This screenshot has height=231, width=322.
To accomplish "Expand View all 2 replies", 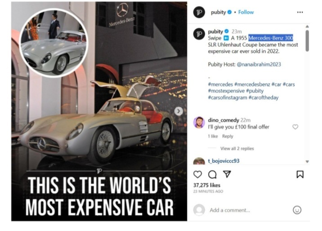I will point(237,148).
